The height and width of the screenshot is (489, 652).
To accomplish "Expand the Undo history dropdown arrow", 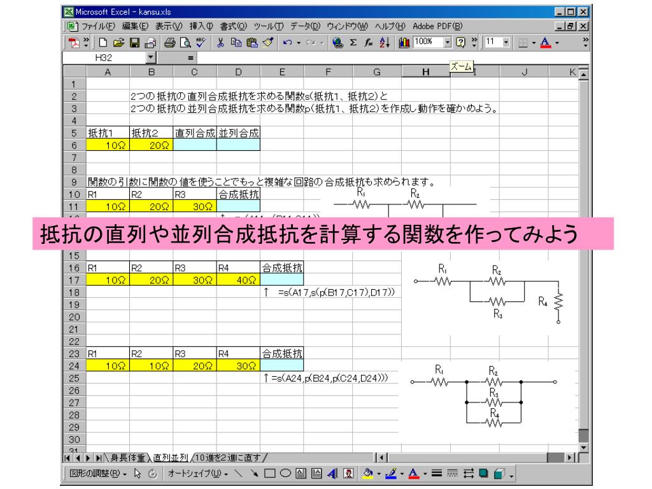I will coord(299,43).
